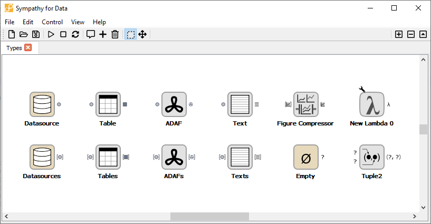Save the flow using the floppy disk icon
The height and width of the screenshot is (224, 431).
pos(35,34)
